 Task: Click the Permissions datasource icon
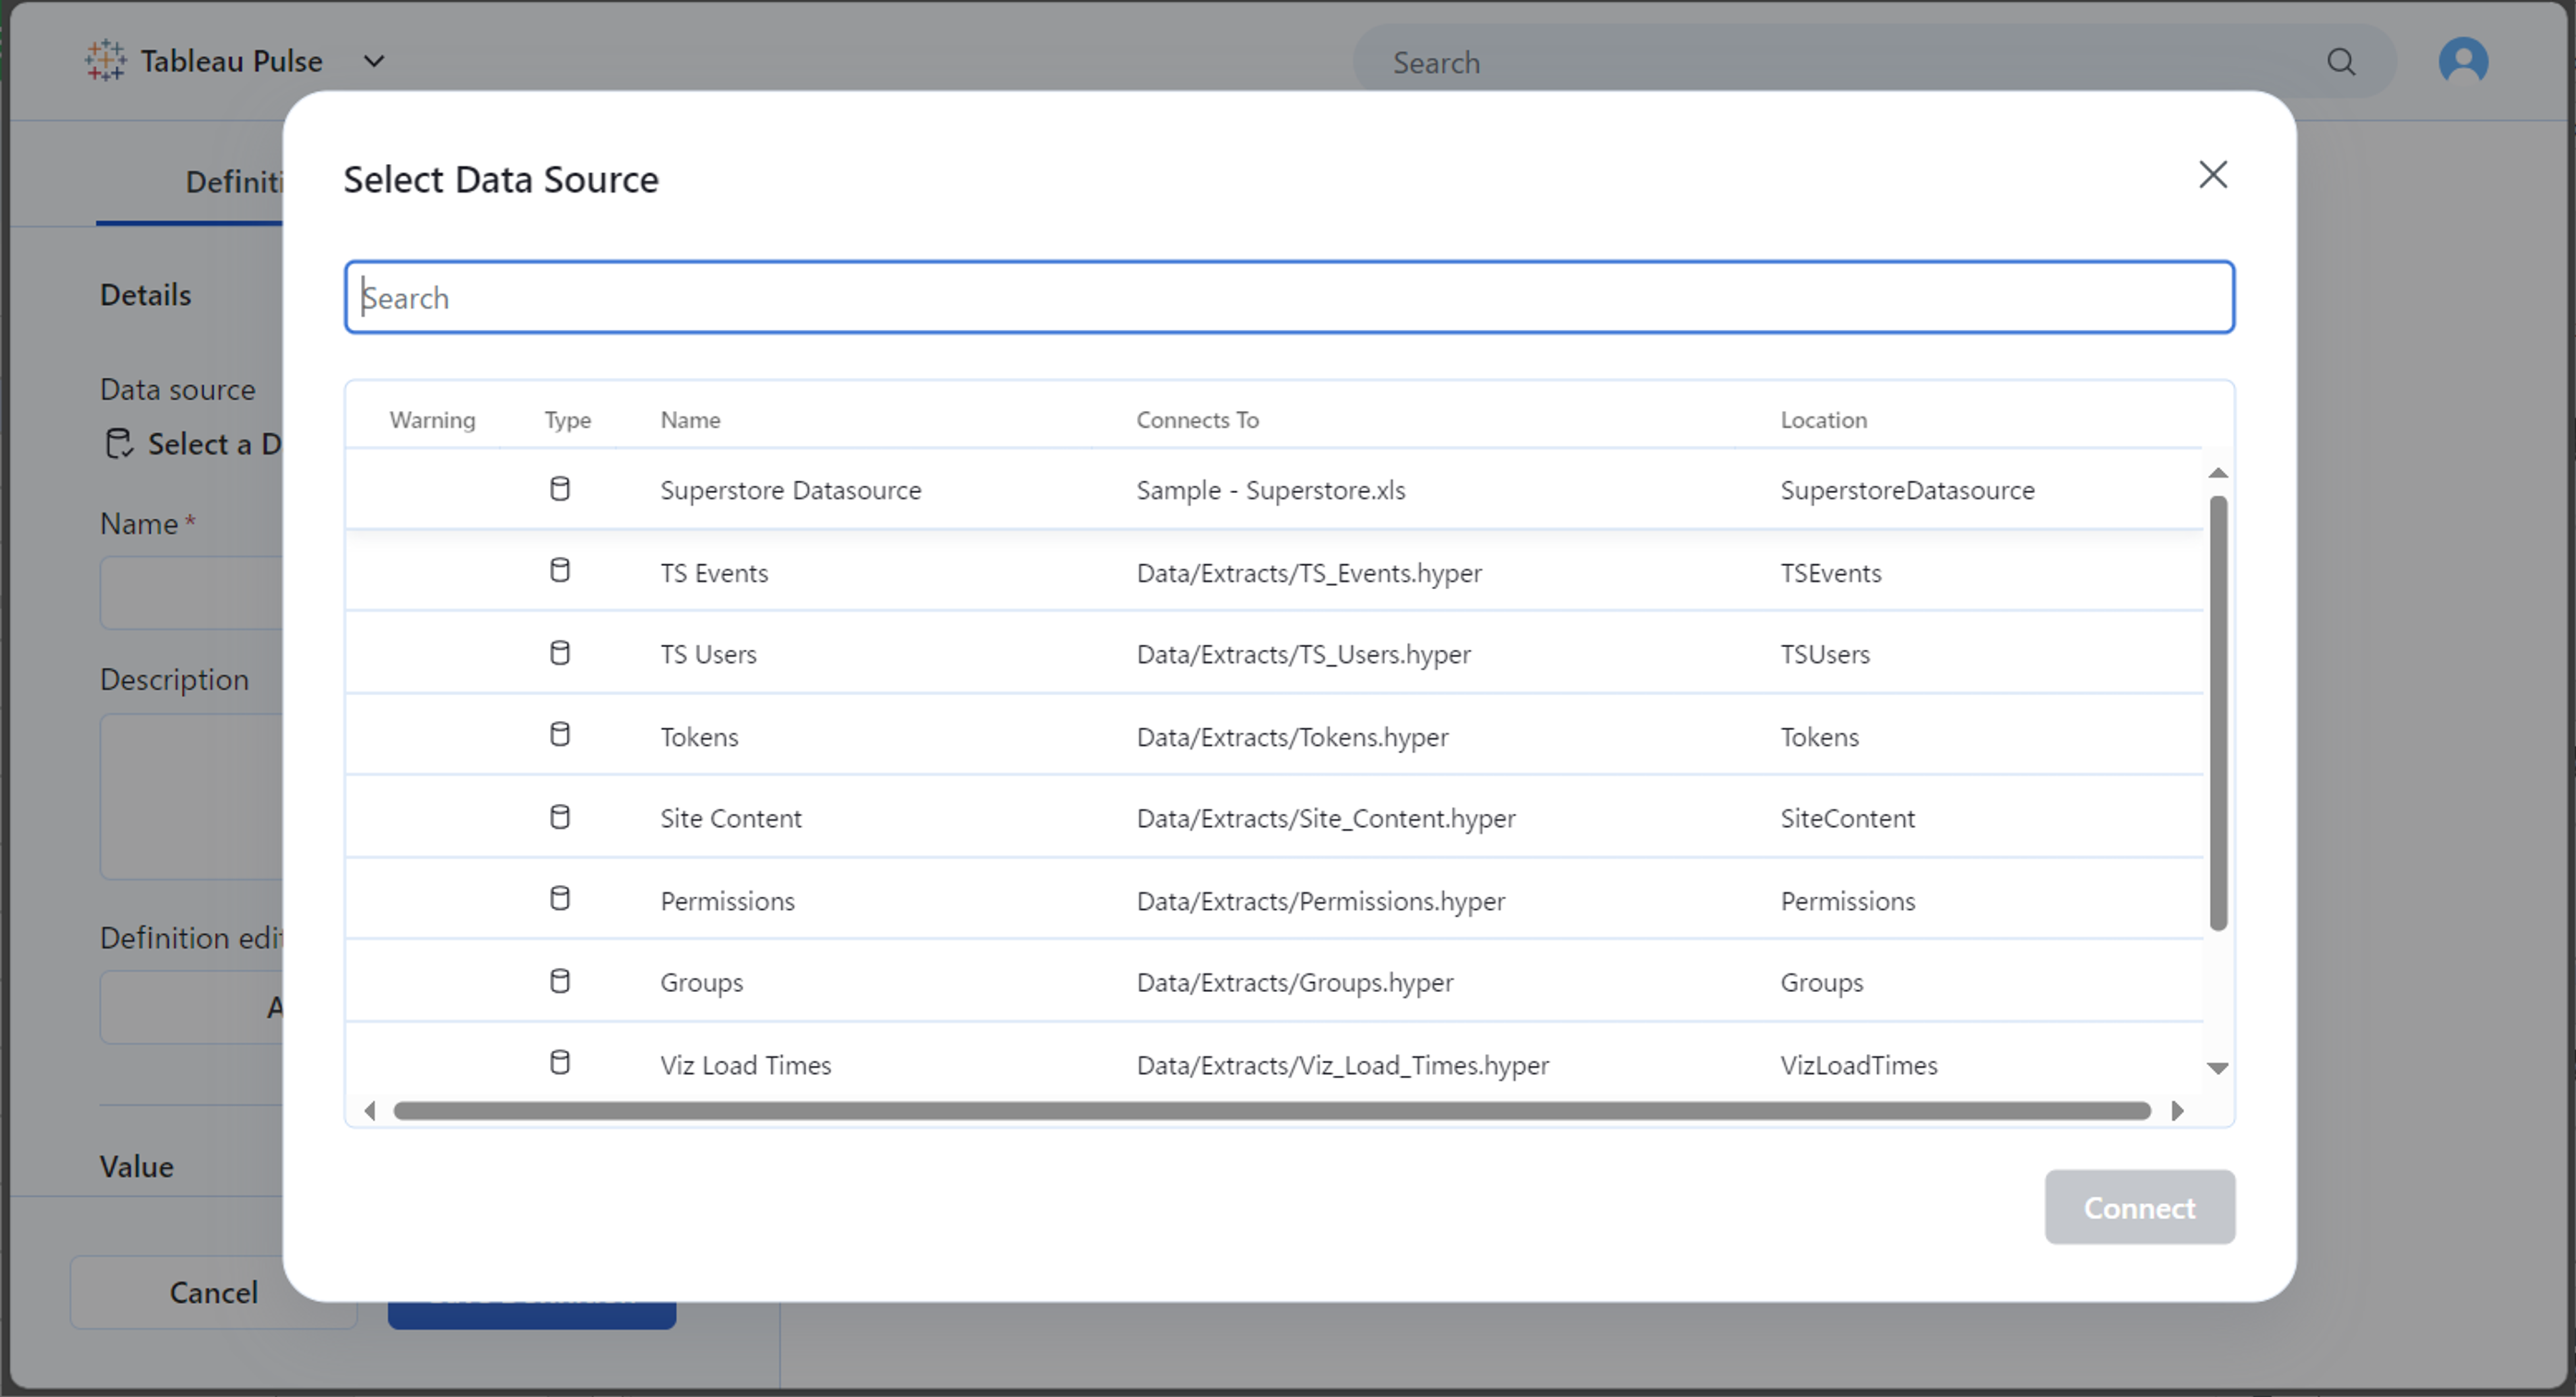coord(560,899)
